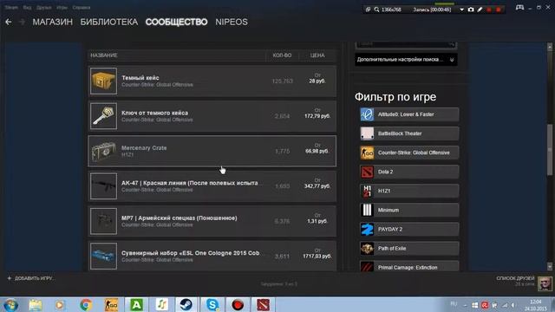Filter by Counter-Strike: Global Offensive
The height and width of the screenshot is (312, 555).
pos(409,153)
